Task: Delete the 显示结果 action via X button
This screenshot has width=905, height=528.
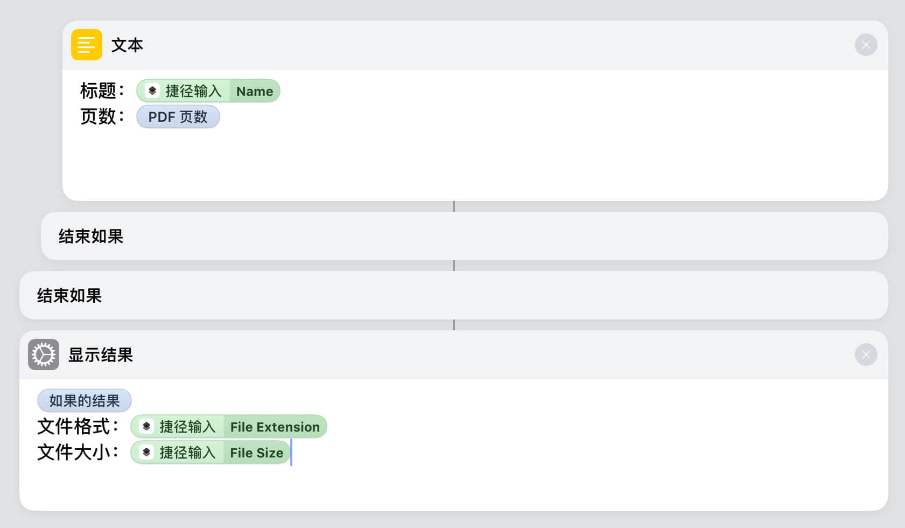Action: tap(866, 355)
